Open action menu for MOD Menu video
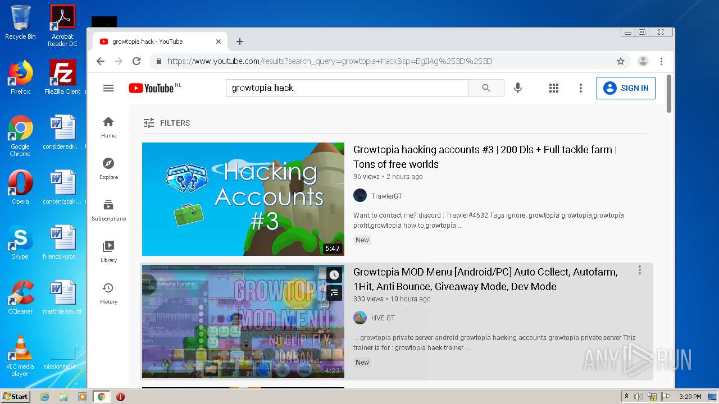This screenshot has height=404, width=719. [x=639, y=270]
